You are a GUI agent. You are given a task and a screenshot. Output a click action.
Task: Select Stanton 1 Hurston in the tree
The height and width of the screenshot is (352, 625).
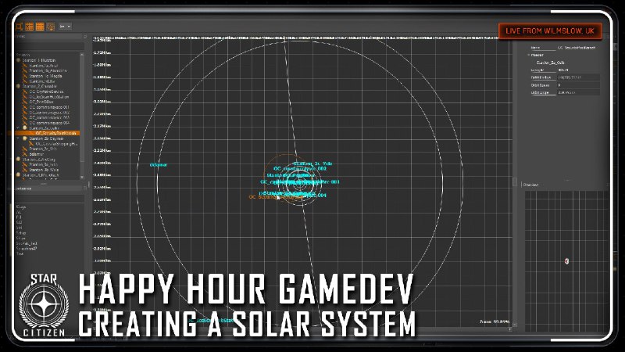pyautogui.click(x=39, y=60)
